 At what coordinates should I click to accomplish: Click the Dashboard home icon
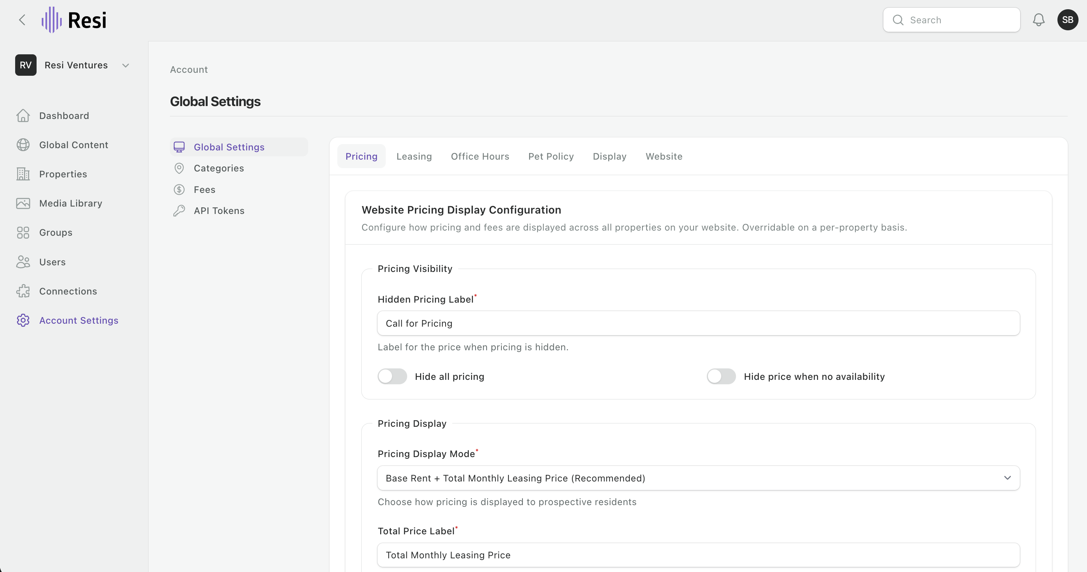23,116
